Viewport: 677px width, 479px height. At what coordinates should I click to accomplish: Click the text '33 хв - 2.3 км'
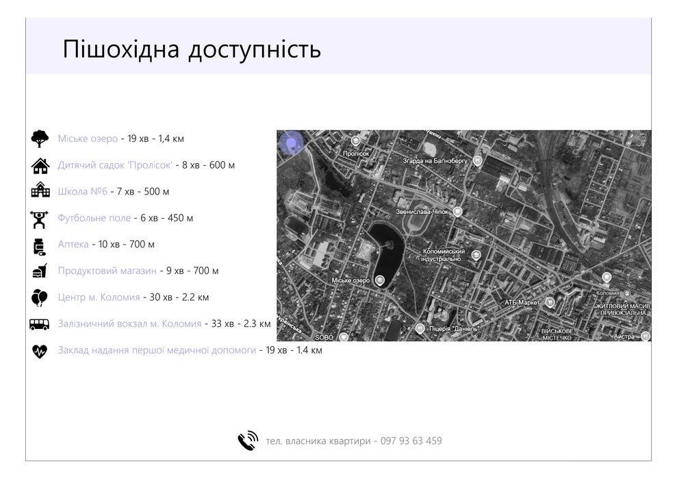[241, 324]
